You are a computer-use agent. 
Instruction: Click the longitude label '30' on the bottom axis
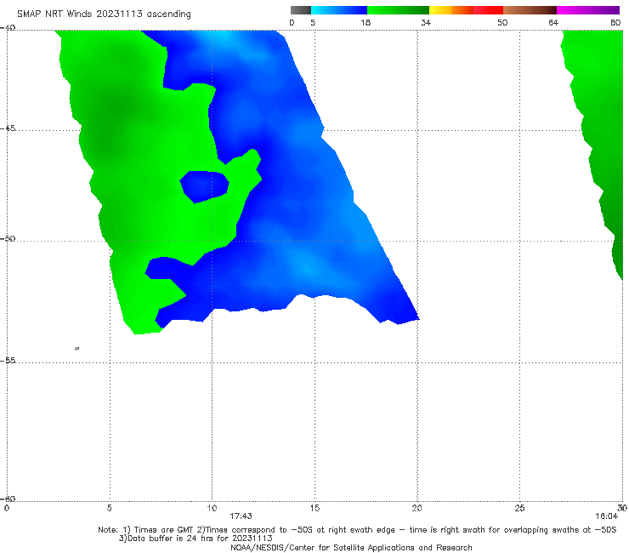[622, 509]
